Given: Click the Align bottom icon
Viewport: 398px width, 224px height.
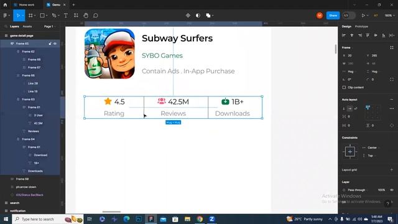Looking at the screenshot, I should point(384,35).
